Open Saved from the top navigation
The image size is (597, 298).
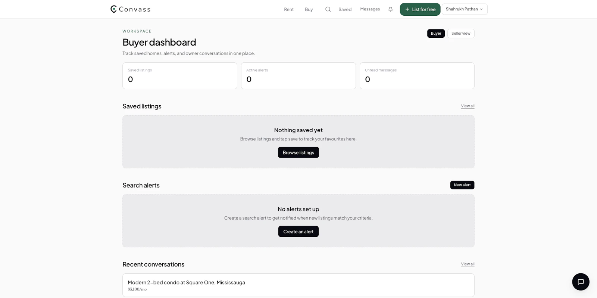(x=345, y=9)
